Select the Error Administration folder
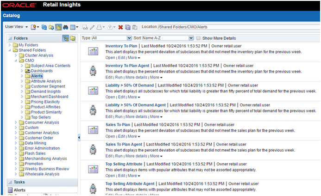Screen dimensions: 321x196 coord(42,148)
